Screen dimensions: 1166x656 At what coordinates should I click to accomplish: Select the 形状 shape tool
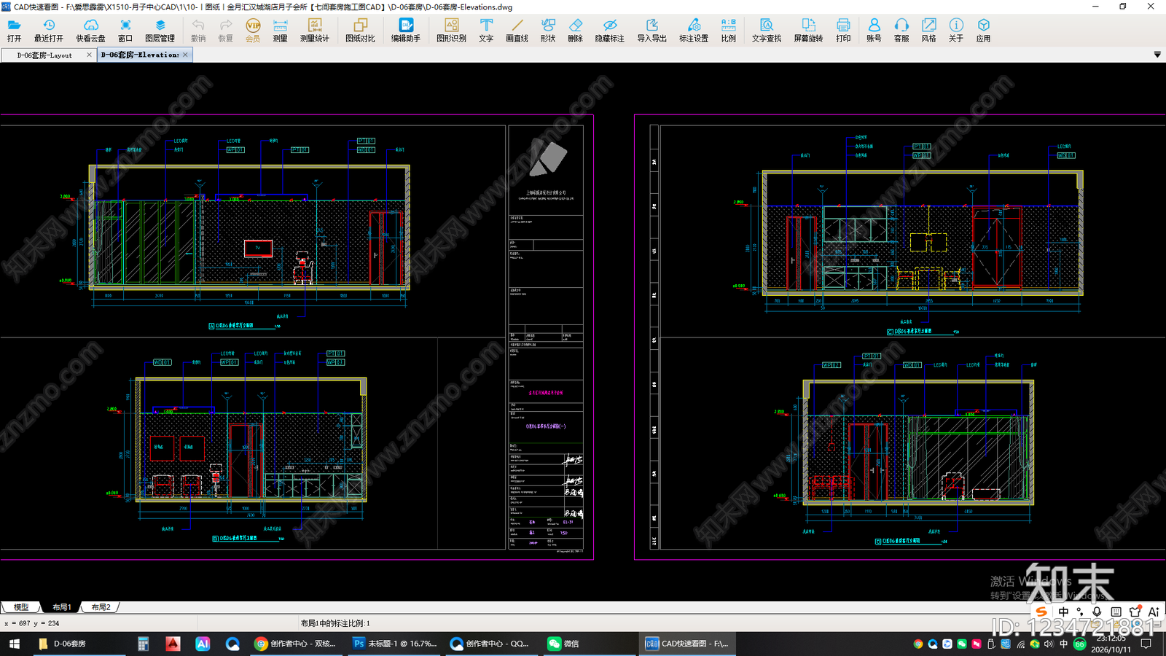(x=548, y=31)
